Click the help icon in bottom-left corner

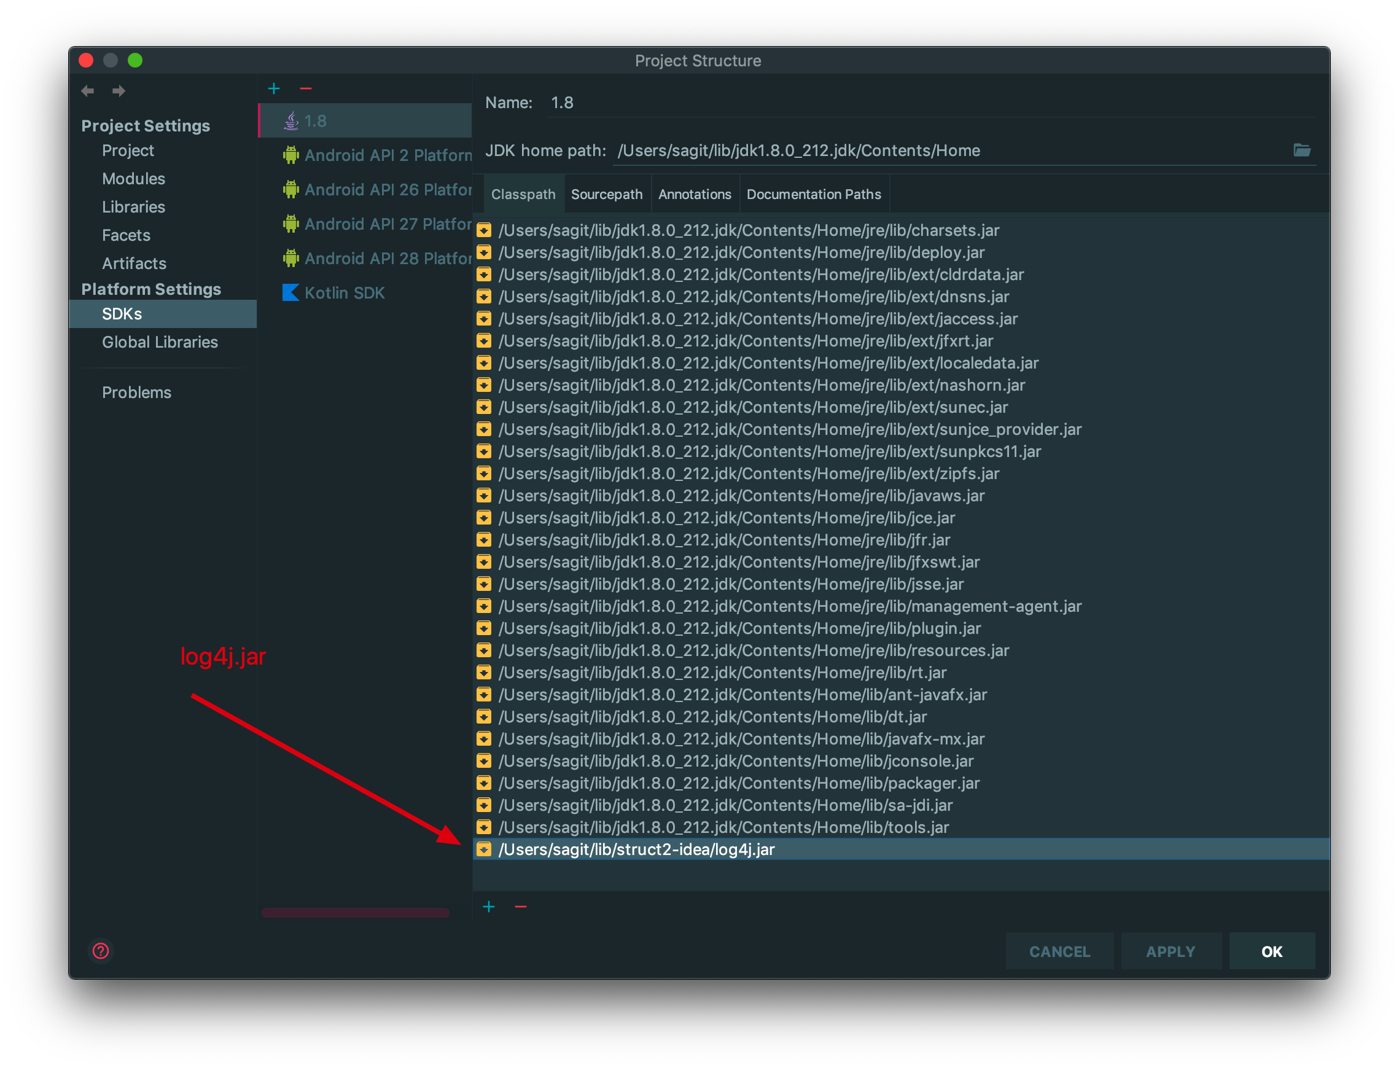pyautogui.click(x=100, y=951)
